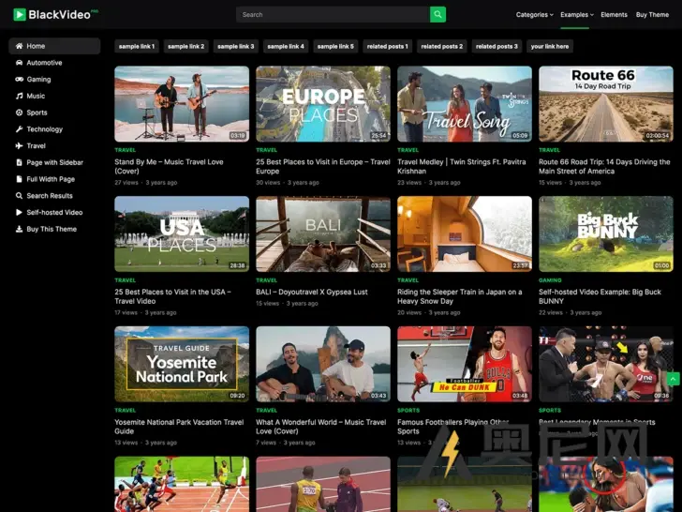Open the Europe Places video thumbnail

pos(323,103)
